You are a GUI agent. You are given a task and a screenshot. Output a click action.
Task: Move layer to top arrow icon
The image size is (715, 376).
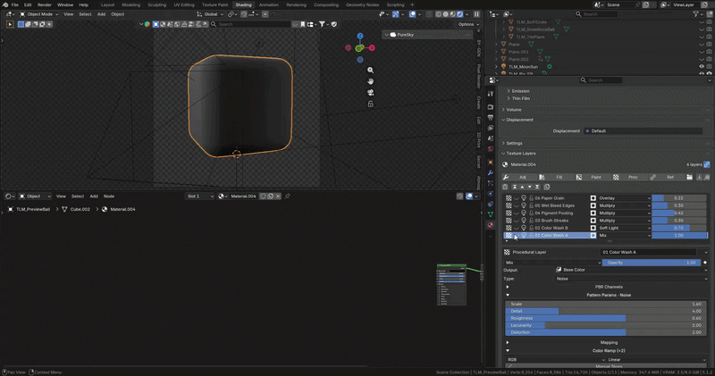(515, 187)
